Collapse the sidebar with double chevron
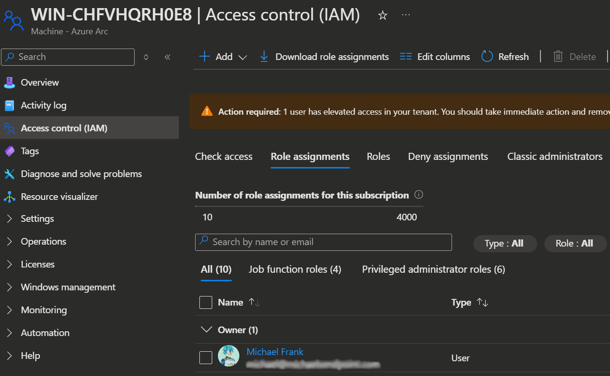The image size is (610, 376). (x=167, y=57)
